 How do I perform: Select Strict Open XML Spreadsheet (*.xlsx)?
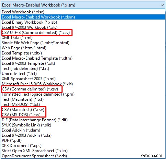click(x=83, y=151)
